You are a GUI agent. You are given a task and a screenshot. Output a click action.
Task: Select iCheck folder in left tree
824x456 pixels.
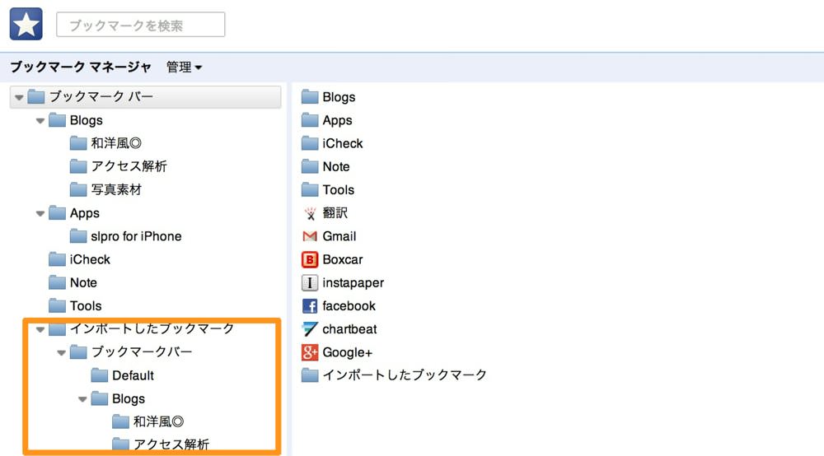coord(90,259)
